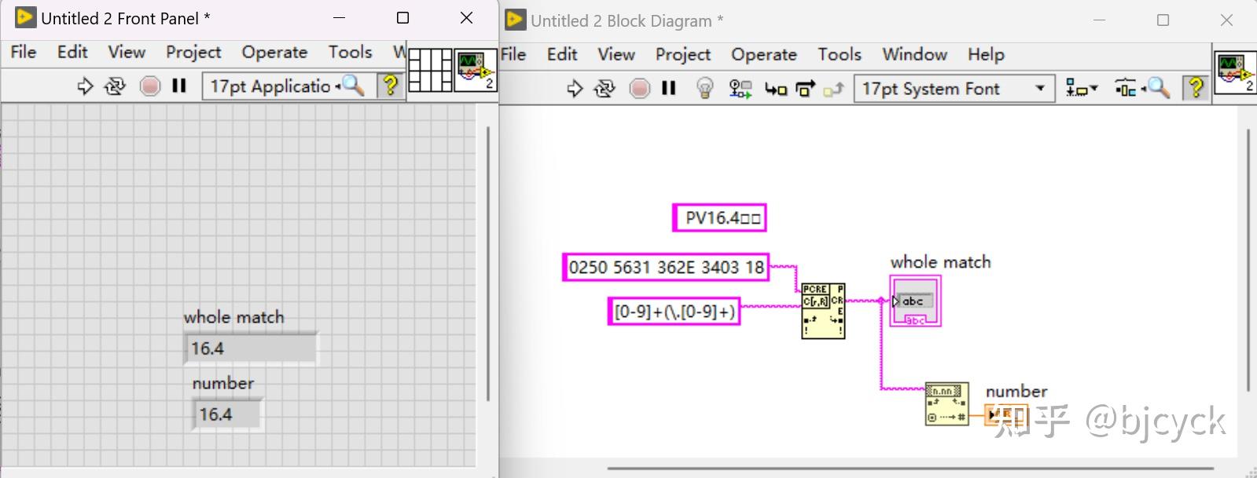Maximize the Front Panel window

click(402, 17)
